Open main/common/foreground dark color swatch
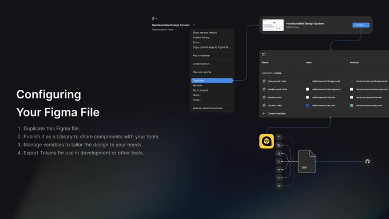The height and width of the screenshot is (219, 389). [307, 81]
